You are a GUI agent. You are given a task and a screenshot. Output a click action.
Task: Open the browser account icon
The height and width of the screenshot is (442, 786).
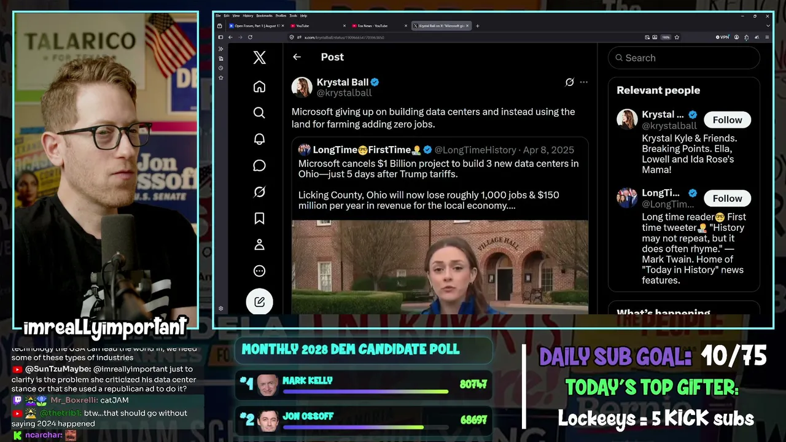[x=736, y=37]
